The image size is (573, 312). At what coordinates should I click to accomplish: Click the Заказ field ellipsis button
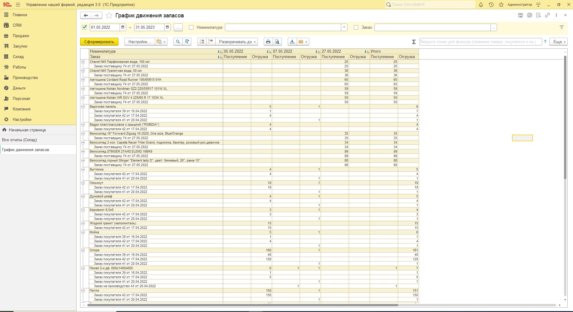coord(494,27)
